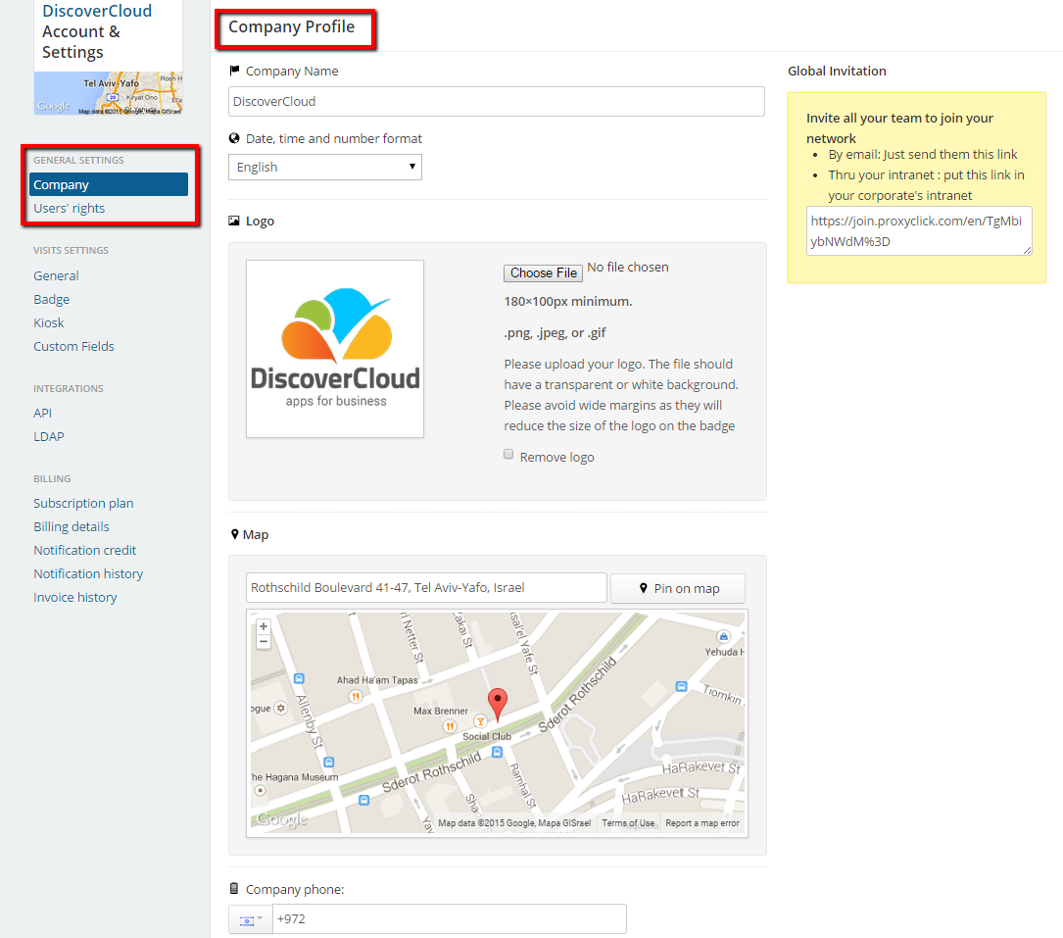The width and height of the screenshot is (1063, 938).
Task: Select the global invitation link textbox
Action: (x=918, y=231)
